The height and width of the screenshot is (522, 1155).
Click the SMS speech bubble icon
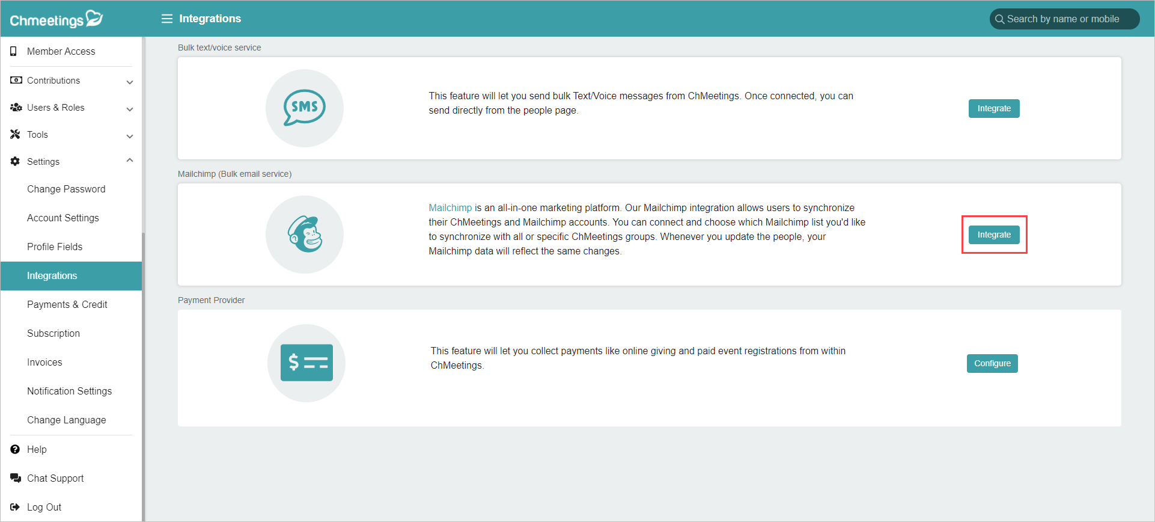(305, 108)
